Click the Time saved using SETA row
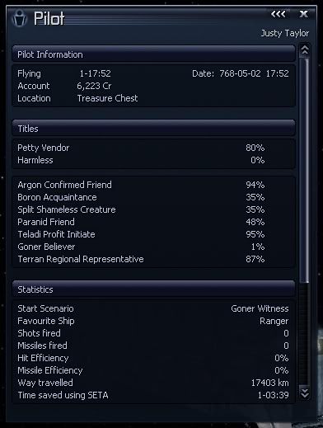 pyautogui.click(x=153, y=395)
